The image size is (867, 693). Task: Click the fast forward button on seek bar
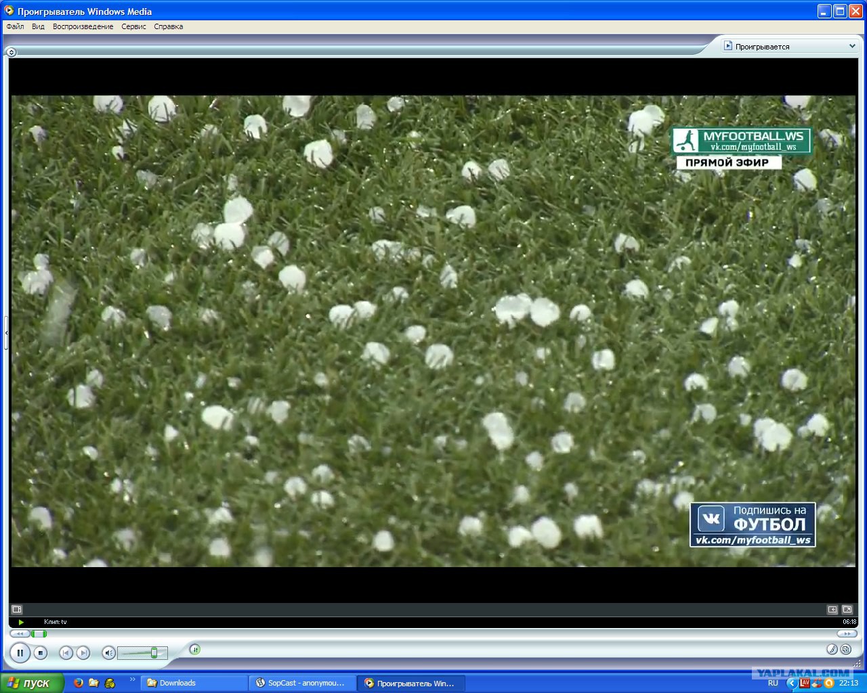[x=847, y=633]
